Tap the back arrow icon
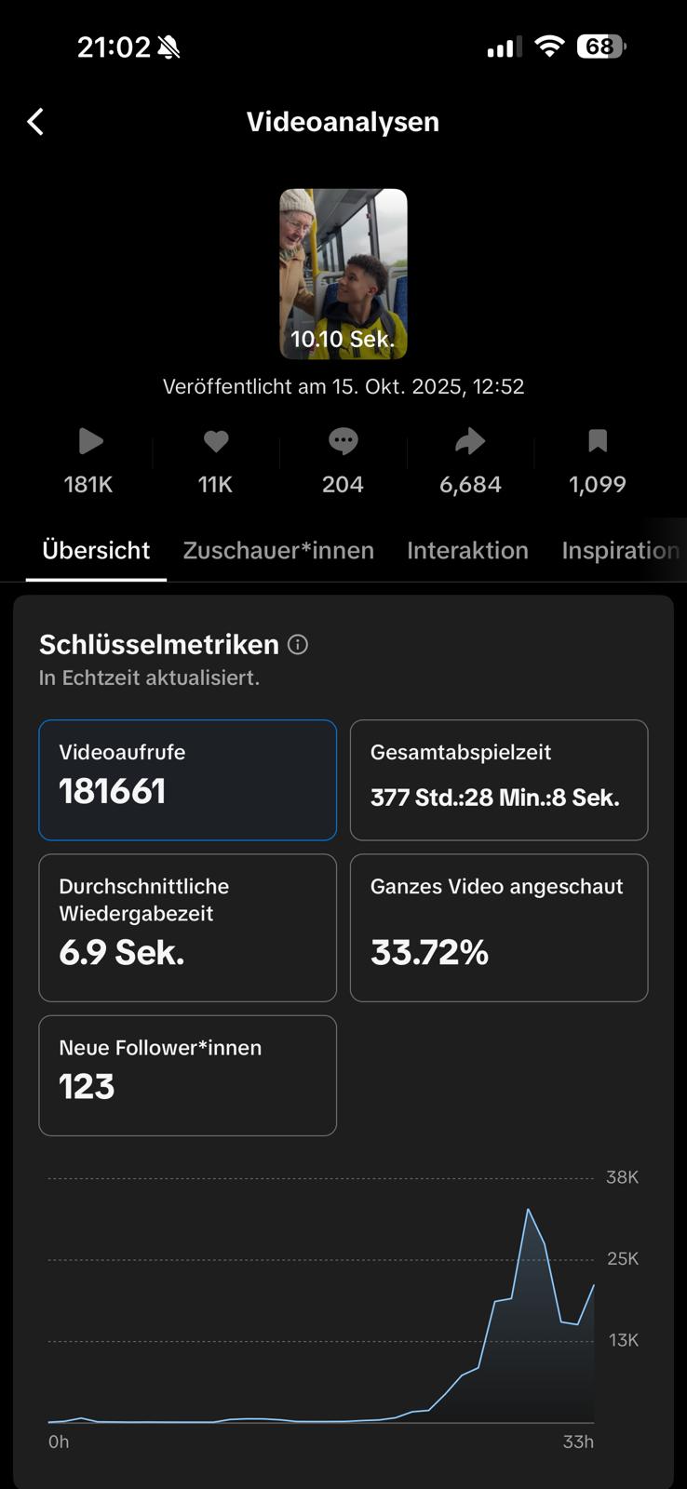The width and height of the screenshot is (687, 1489). tap(35, 122)
